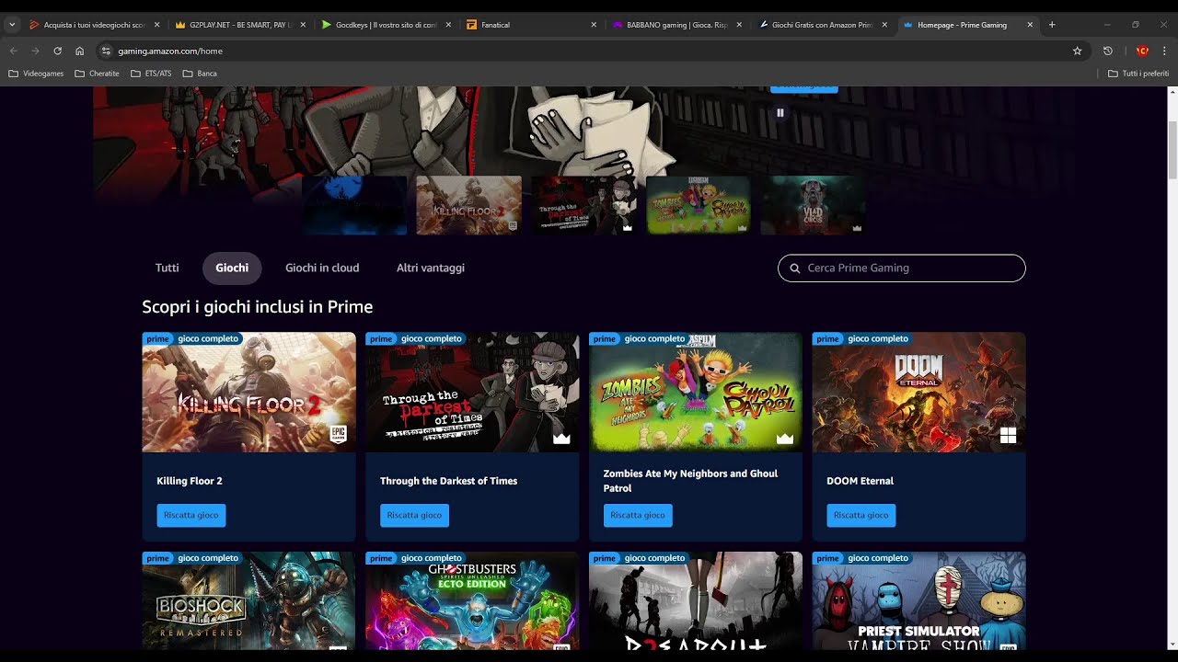The height and width of the screenshot is (662, 1178).
Task: Open the Videogames bookmarks folder
Action: pyautogui.click(x=36, y=74)
